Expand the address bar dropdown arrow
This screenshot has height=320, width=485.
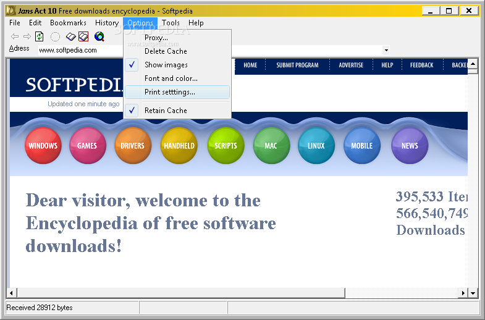tap(386, 50)
